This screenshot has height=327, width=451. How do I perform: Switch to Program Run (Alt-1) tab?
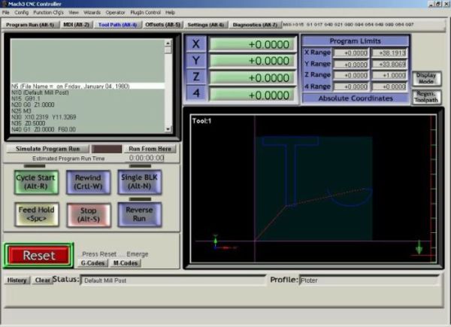point(30,25)
